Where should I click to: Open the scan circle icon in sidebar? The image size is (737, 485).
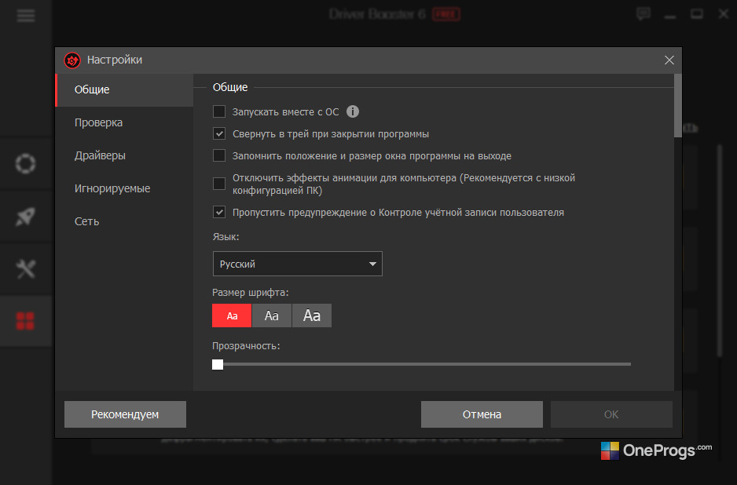[25, 164]
